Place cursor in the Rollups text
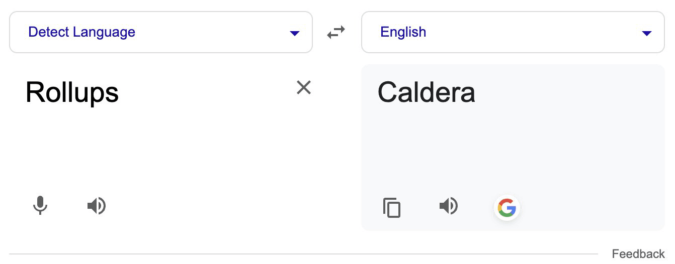 (x=72, y=92)
